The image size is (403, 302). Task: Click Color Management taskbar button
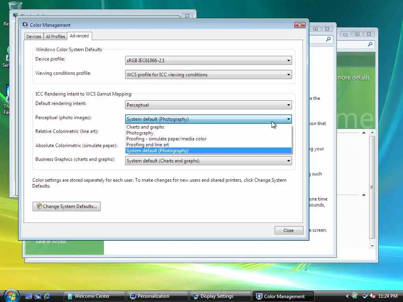click(283, 296)
